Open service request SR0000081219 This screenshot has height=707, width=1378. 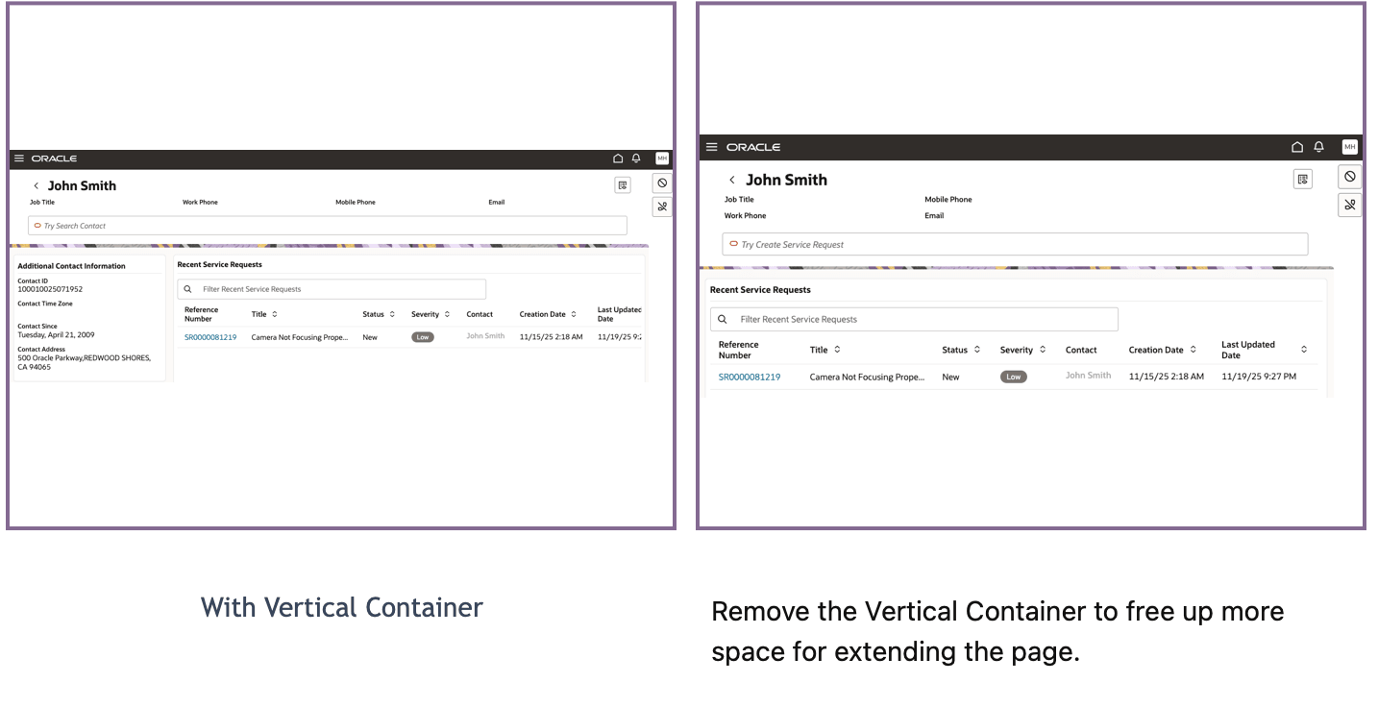coord(748,377)
